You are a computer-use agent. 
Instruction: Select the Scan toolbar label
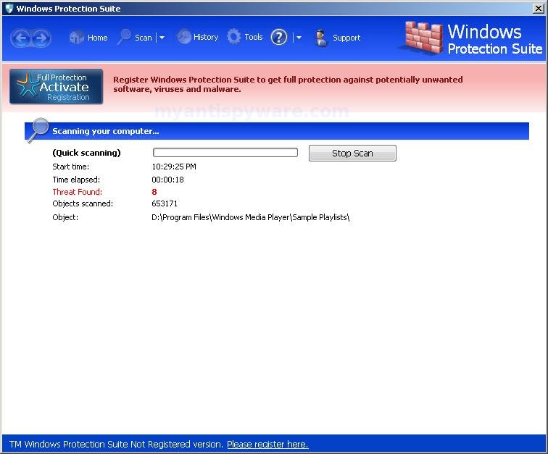144,38
